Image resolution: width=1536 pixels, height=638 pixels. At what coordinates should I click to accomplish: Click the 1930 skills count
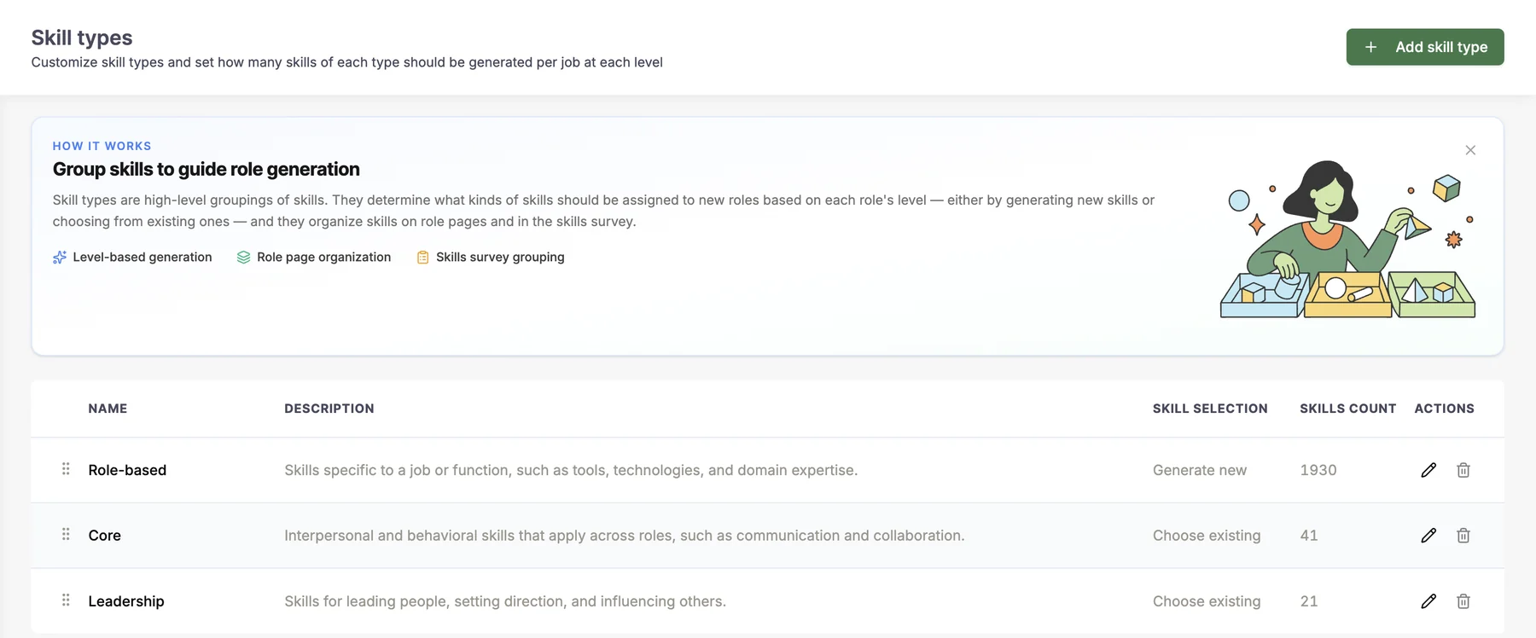click(x=1318, y=470)
